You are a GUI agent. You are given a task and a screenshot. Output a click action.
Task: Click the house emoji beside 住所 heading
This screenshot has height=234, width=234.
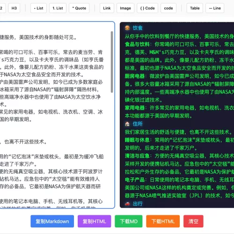pyautogui.click(x=127, y=124)
